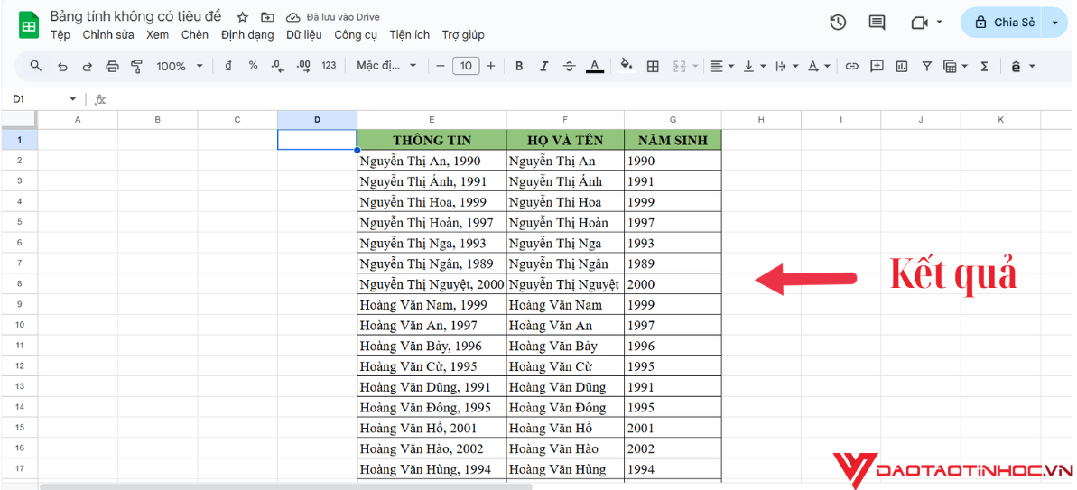This screenshot has height=490, width=1077.
Task: Create a filter
Action: pos(926,66)
